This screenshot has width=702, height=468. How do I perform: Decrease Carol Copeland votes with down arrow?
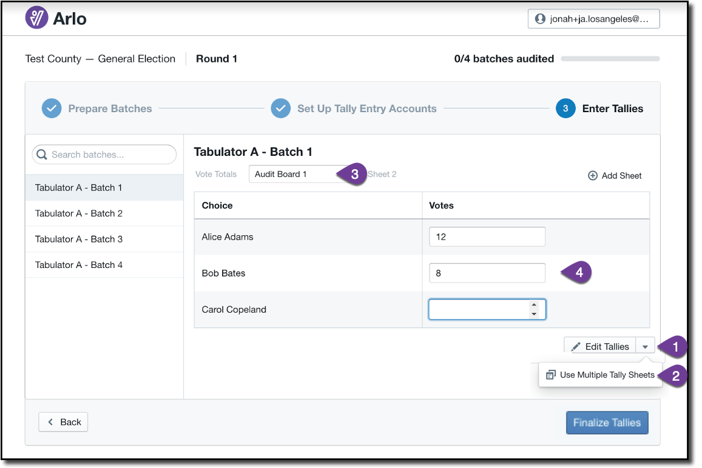(x=534, y=314)
